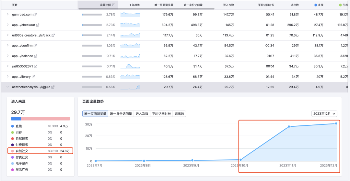Click external link icon next to app.../checkout
350x181 pixels.
point(38,25)
